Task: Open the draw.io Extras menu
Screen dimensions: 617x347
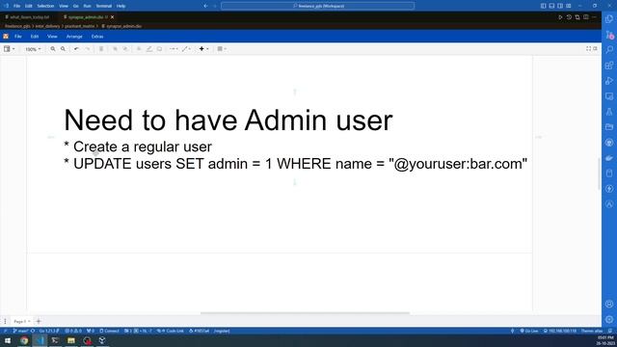Action: point(97,37)
